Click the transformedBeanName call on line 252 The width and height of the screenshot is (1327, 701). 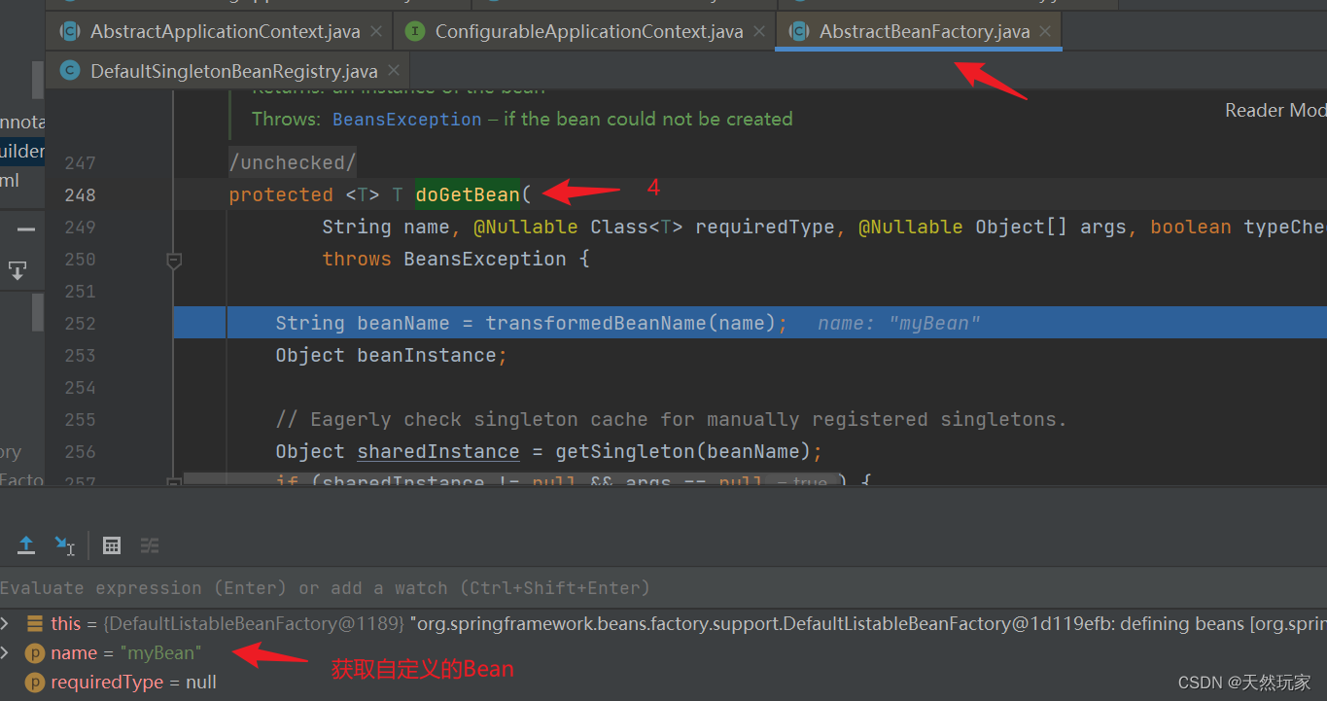pyautogui.click(x=596, y=323)
